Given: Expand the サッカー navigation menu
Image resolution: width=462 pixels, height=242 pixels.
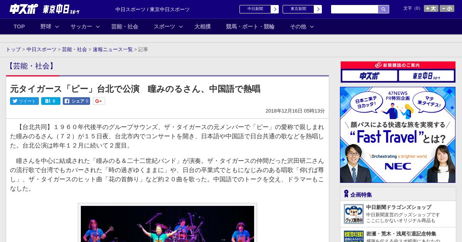Looking at the screenshot, I should [x=85, y=27].
